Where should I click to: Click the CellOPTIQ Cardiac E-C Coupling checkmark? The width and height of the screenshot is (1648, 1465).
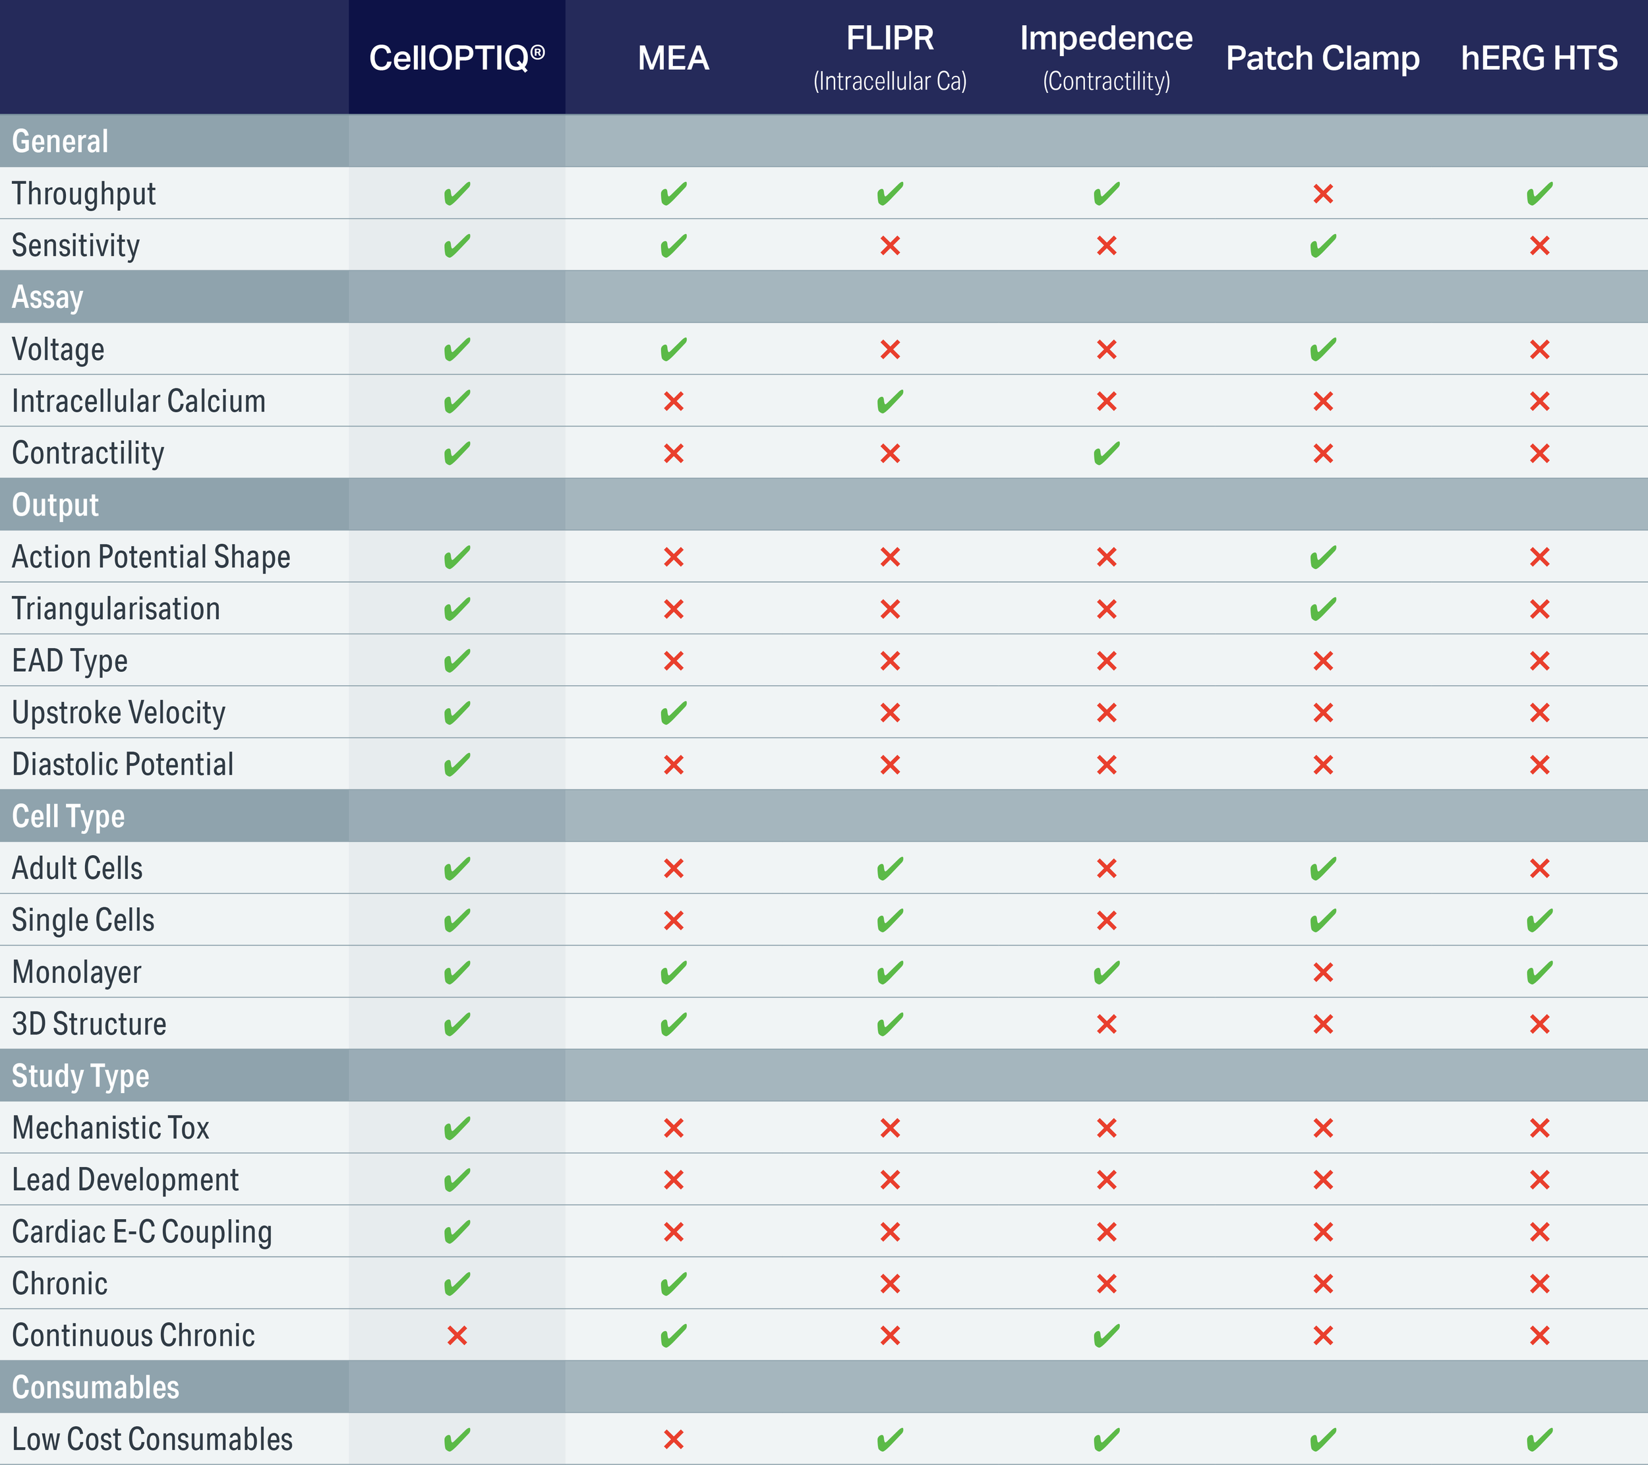457,1231
